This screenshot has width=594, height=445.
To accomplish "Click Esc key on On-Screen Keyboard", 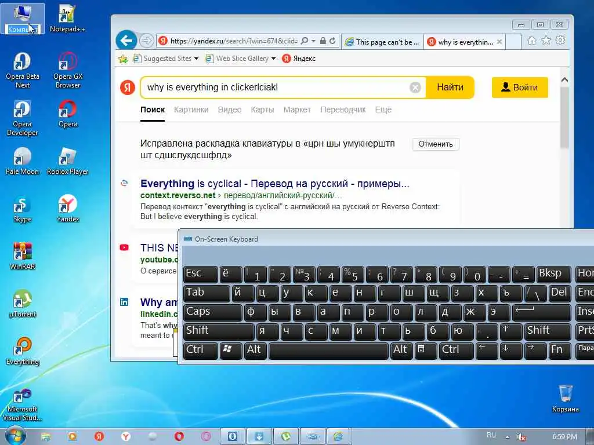I will pos(200,274).
